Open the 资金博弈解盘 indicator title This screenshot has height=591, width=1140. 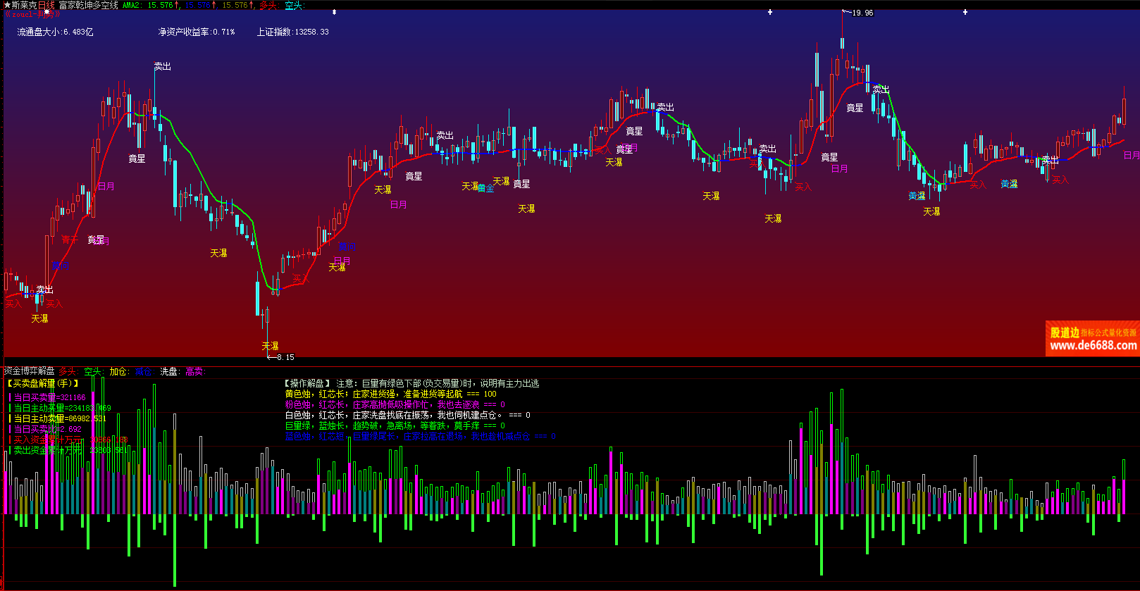(29, 371)
